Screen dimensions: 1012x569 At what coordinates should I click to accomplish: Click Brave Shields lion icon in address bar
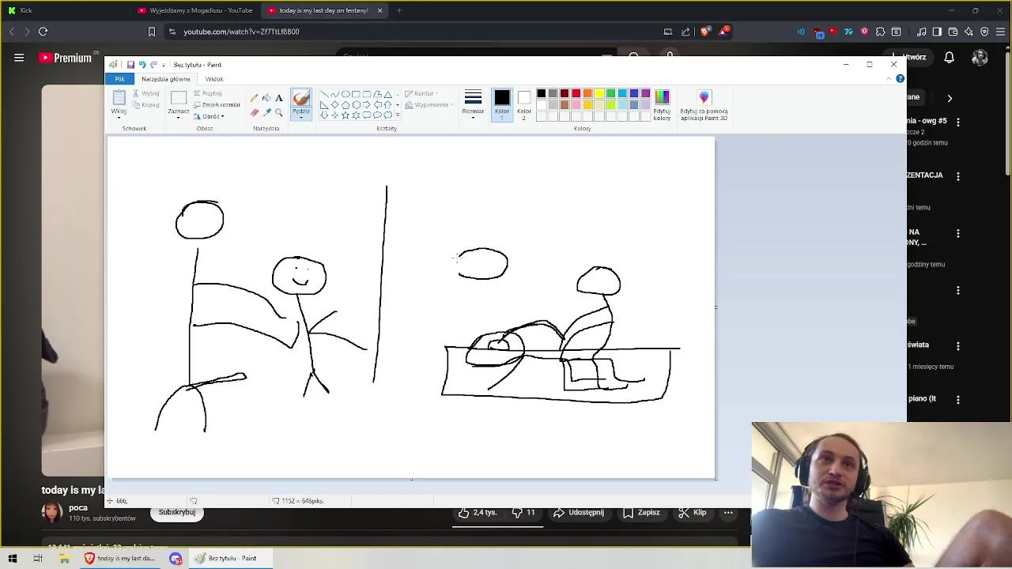coord(705,32)
